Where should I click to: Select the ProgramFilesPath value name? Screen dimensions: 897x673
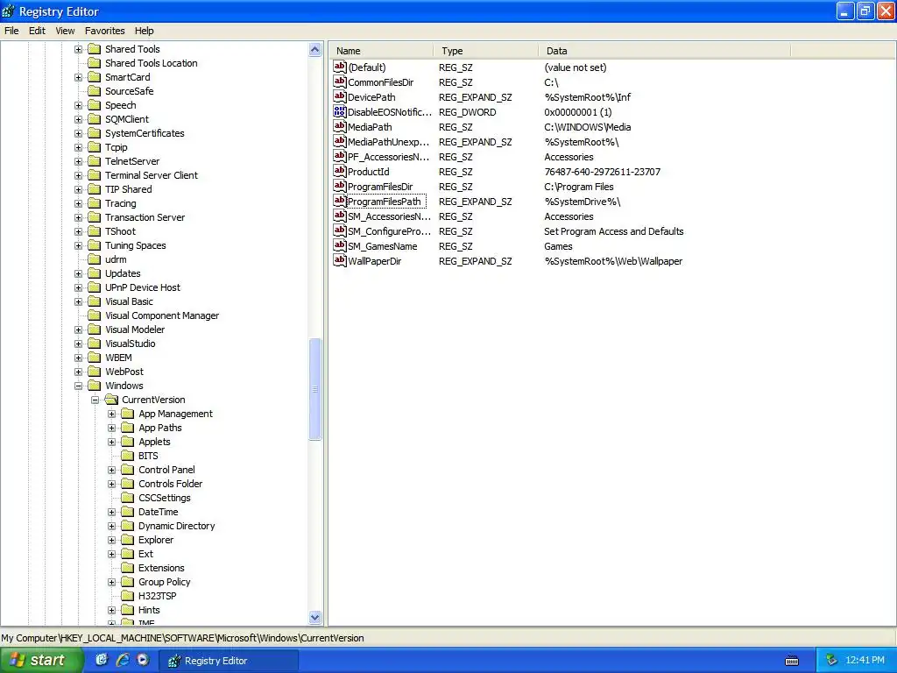tap(385, 202)
